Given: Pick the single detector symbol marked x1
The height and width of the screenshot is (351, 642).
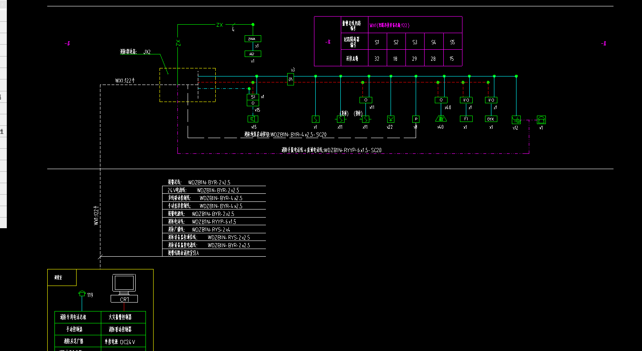Looking at the screenshot, I should [x=315, y=119].
